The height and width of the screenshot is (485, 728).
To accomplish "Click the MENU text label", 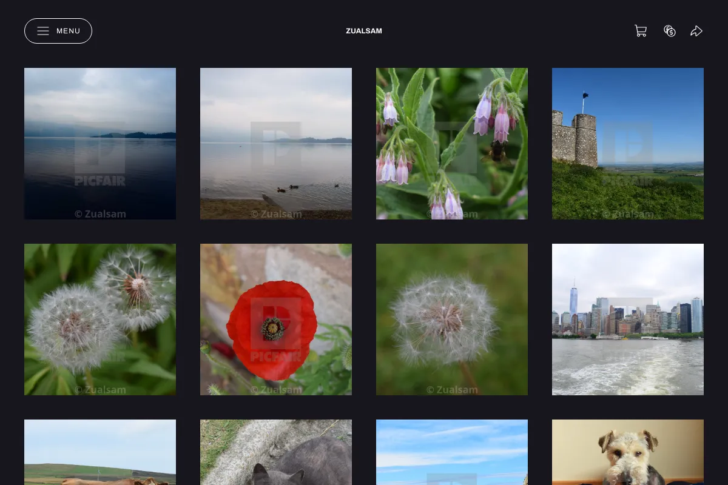I will tap(69, 31).
